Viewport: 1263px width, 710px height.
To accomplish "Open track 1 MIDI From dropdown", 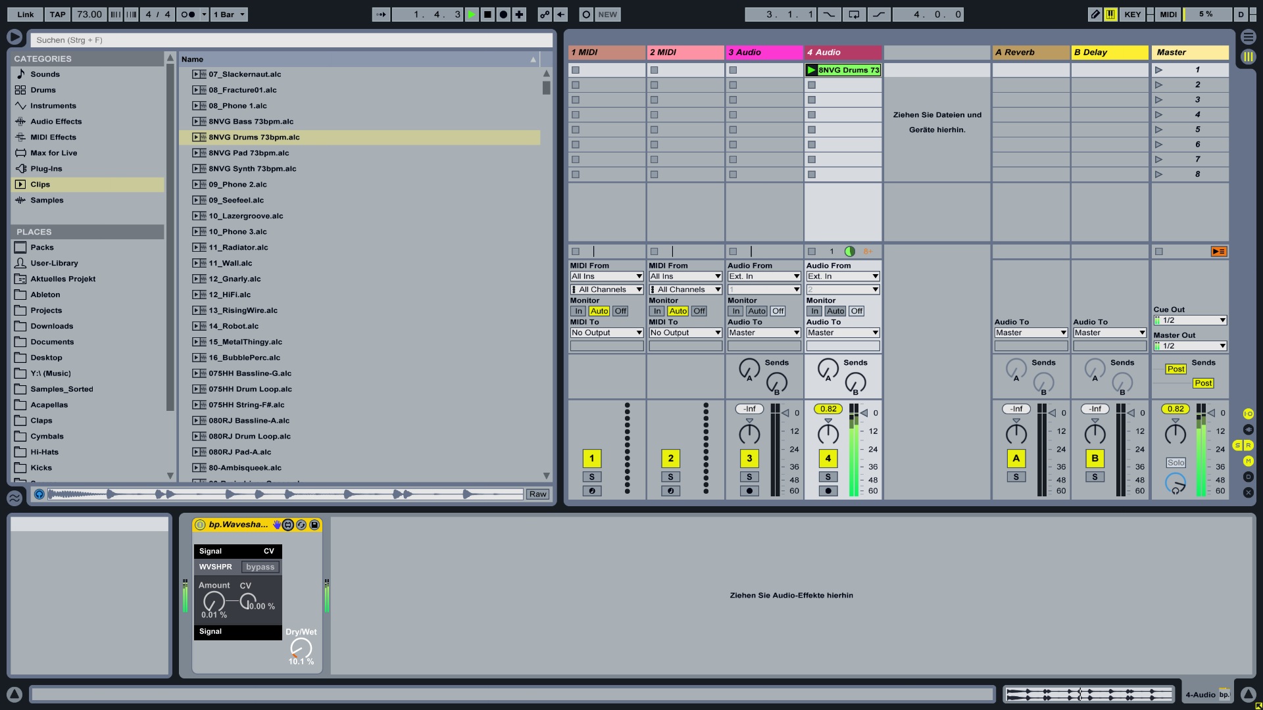I will coord(606,276).
